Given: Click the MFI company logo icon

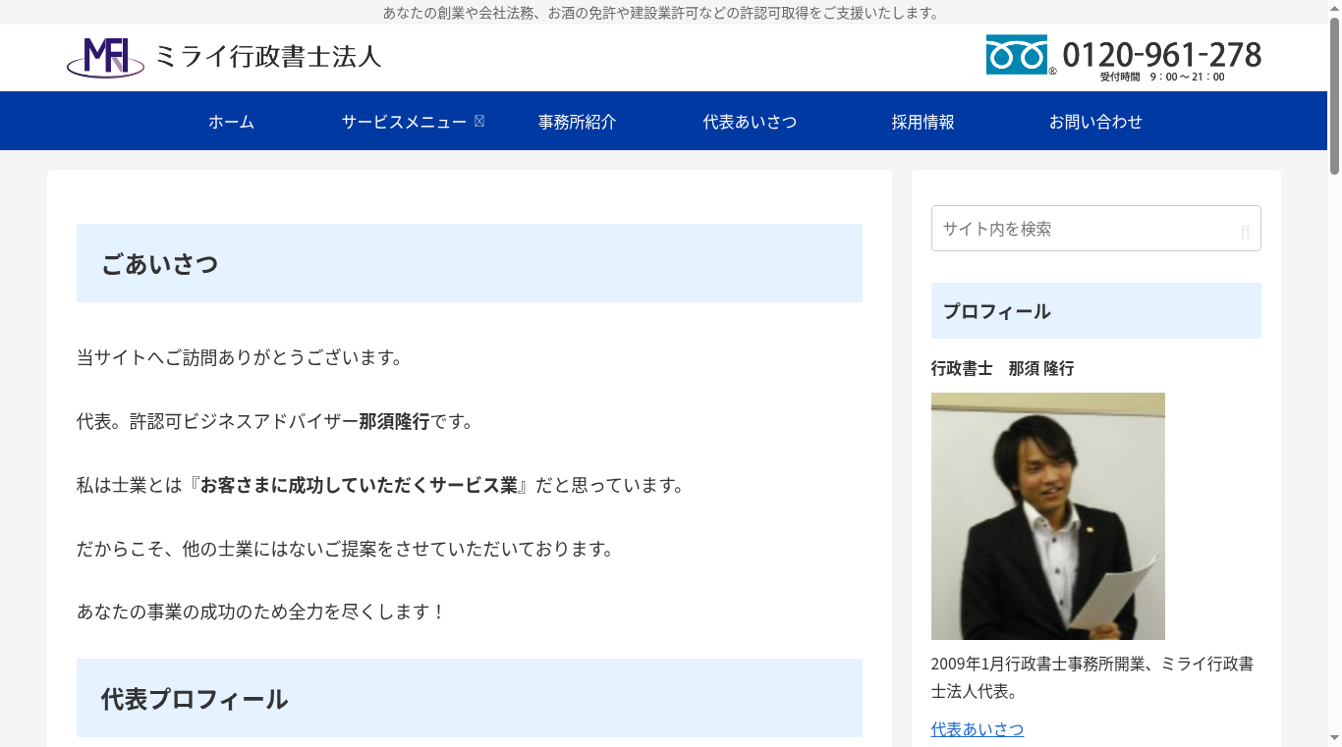Looking at the screenshot, I should (x=105, y=57).
